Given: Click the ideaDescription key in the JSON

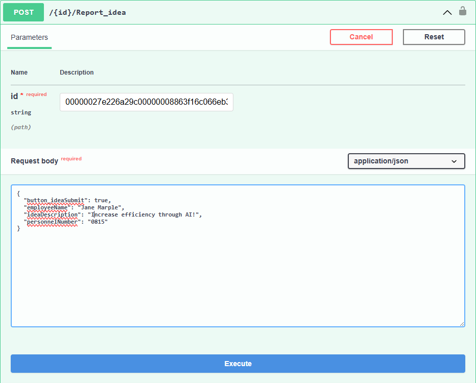Looking at the screenshot, I should click(53, 214).
